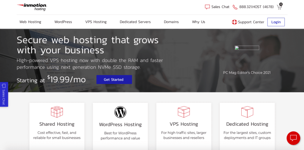Viewport: 304px width, 150px height.
Task: Open the Web Hosting menu
Action: point(30,22)
